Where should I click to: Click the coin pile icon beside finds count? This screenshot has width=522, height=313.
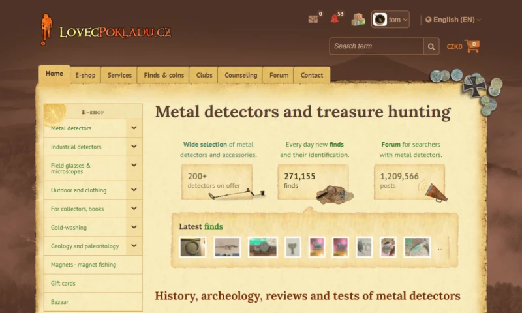click(x=335, y=194)
